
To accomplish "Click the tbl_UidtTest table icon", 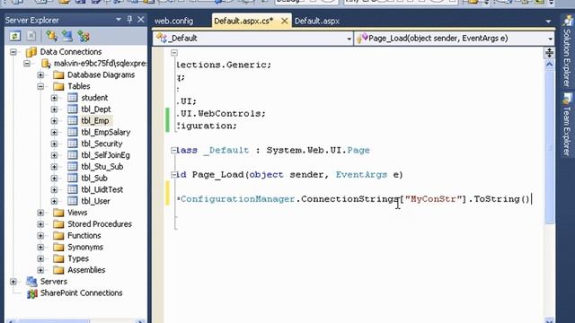I will 73,189.
